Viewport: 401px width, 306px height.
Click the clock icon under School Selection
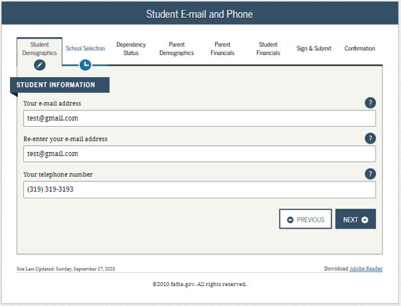[86, 65]
